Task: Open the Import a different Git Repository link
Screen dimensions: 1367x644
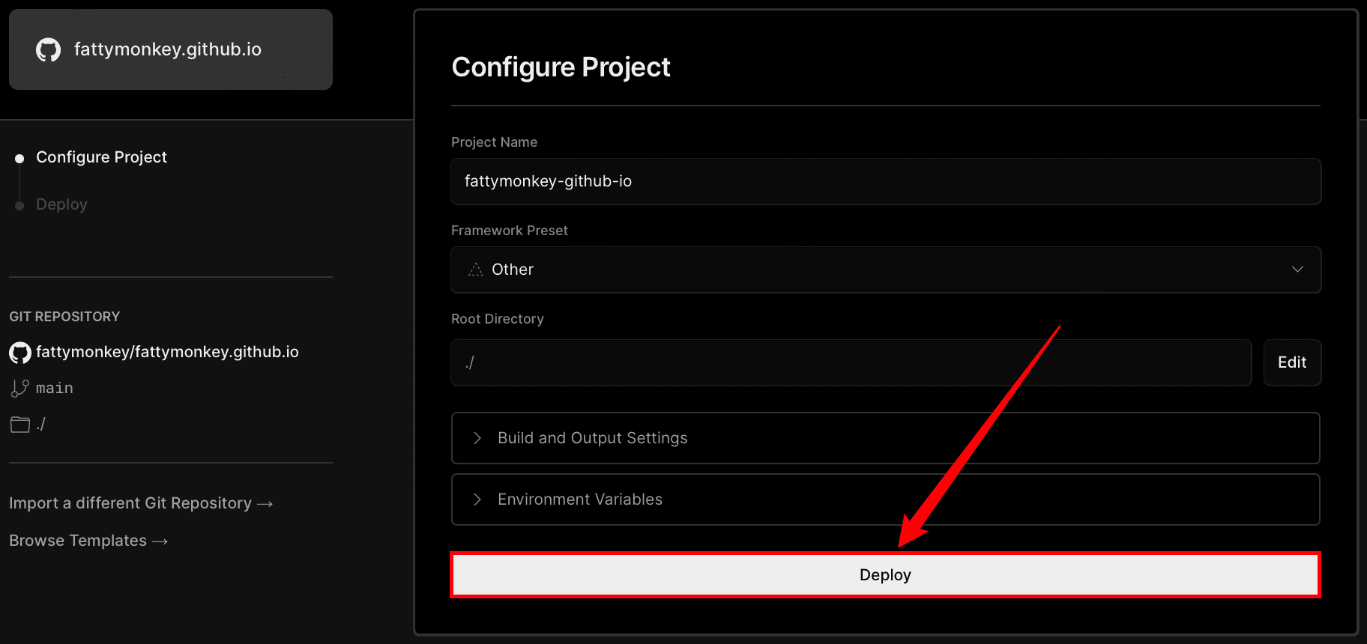Action: (141, 503)
